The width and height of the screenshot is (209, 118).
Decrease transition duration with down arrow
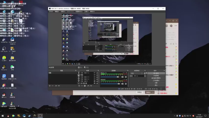coord(145,76)
